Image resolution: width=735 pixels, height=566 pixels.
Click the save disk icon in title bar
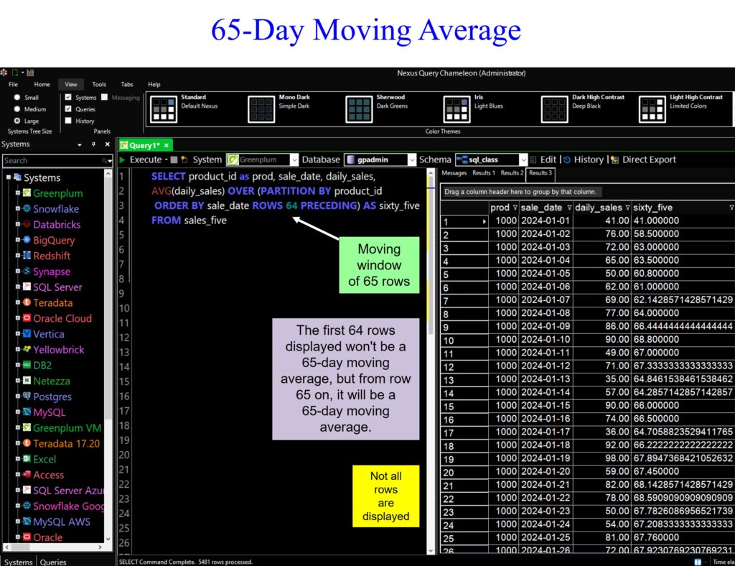tap(30, 73)
